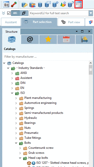This screenshot has width=94, height=167.
Task: Click the add geometric shapes icon
Action: [x=63, y=4]
